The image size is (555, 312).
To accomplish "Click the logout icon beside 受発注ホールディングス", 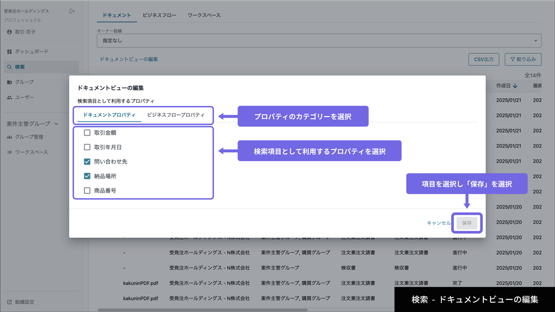I will [72, 11].
